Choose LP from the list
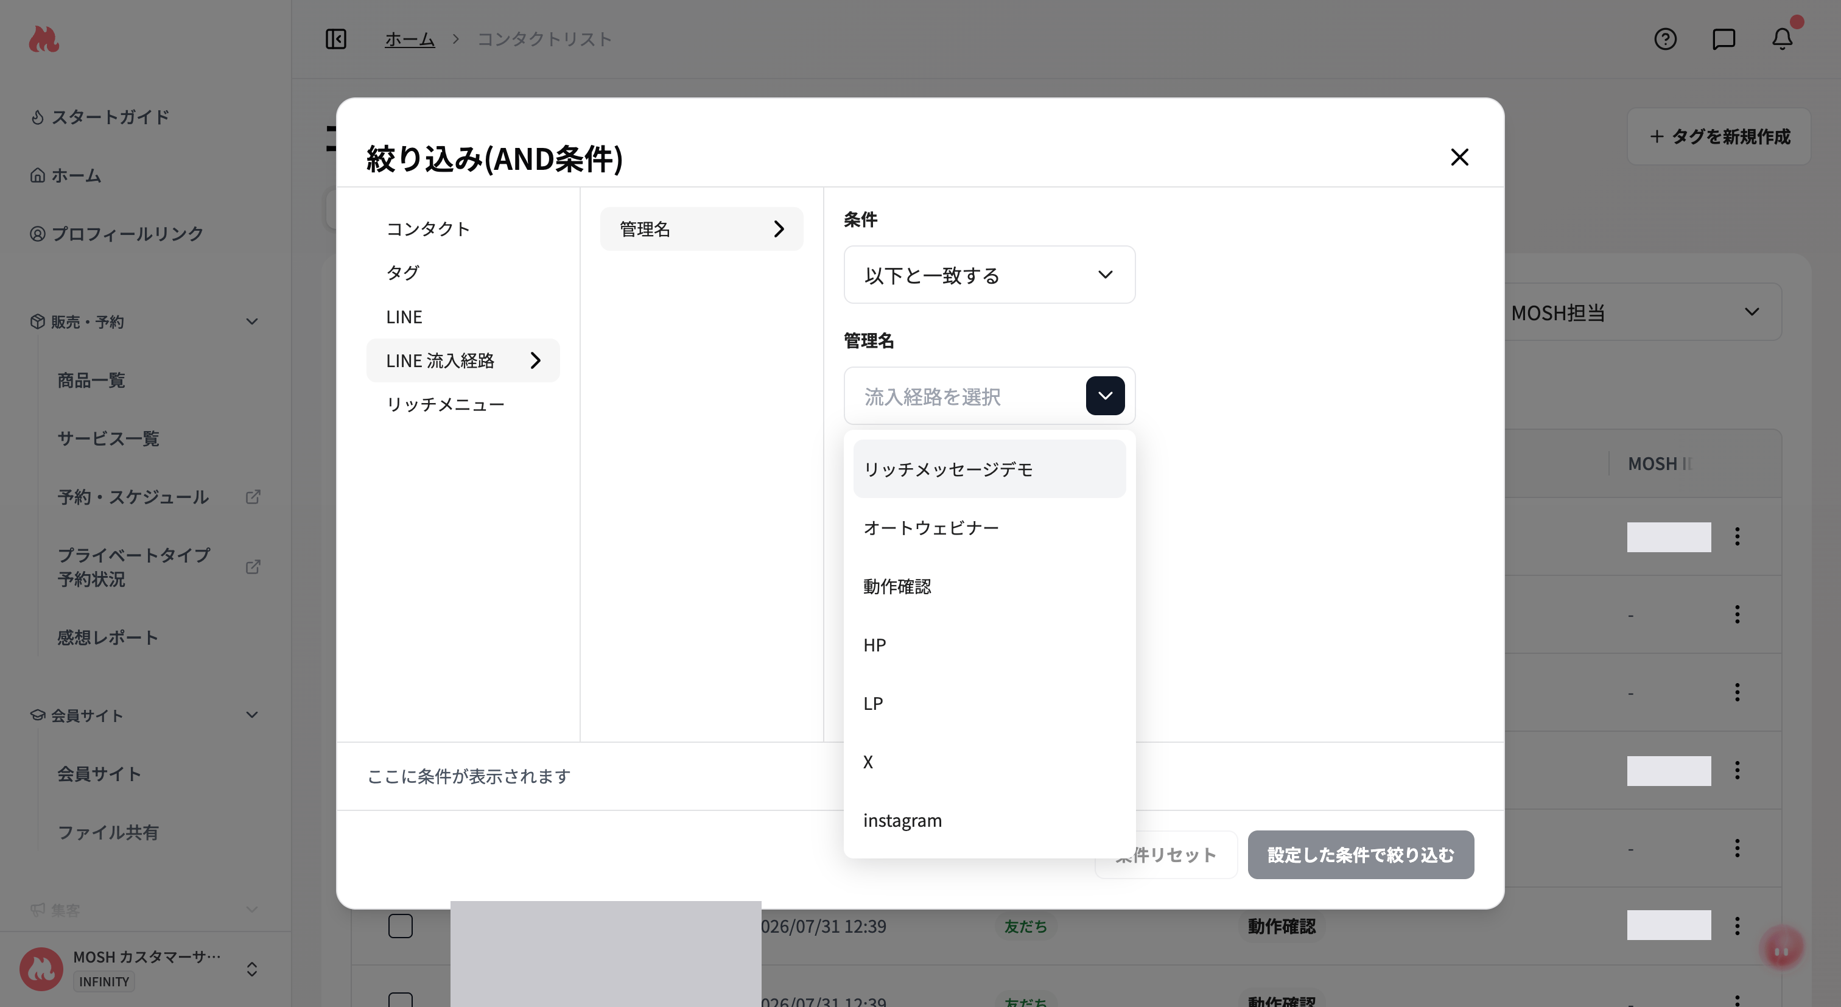This screenshot has width=1841, height=1007. (x=989, y=703)
